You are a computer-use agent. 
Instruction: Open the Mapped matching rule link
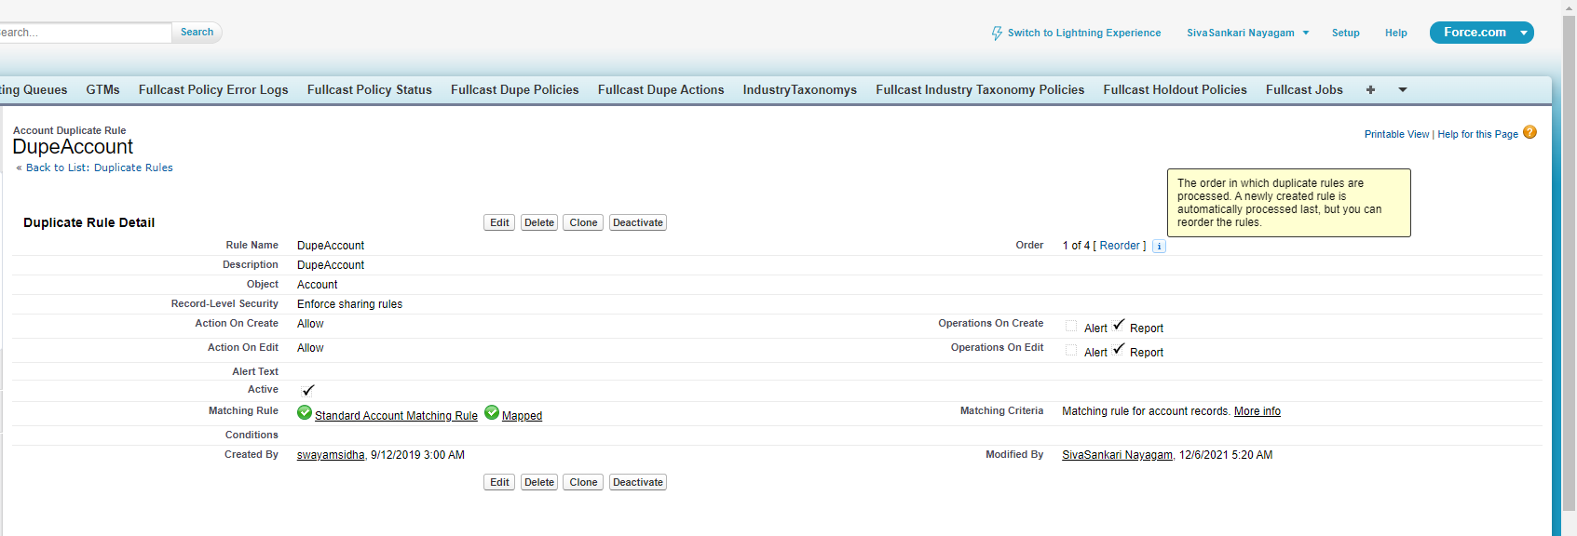click(x=522, y=416)
